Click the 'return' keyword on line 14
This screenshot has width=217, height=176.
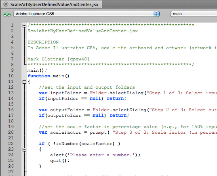coord(115,99)
